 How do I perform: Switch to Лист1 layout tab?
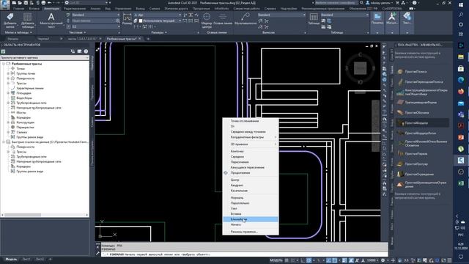tap(26, 259)
